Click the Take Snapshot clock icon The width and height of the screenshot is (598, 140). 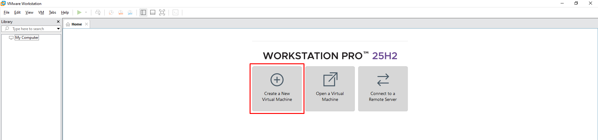(111, 12)
